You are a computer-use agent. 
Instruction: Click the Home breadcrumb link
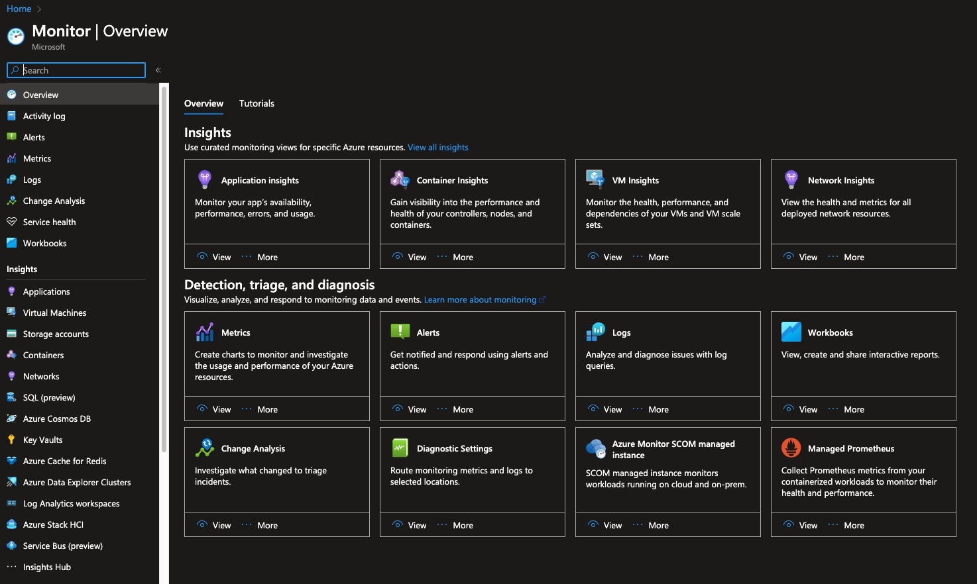click(x=19, y=9)
